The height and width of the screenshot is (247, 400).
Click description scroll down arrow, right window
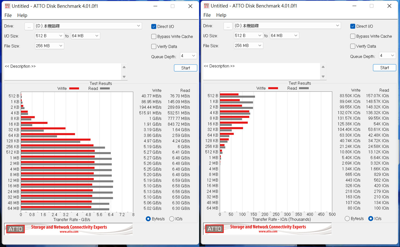[323, 77]
